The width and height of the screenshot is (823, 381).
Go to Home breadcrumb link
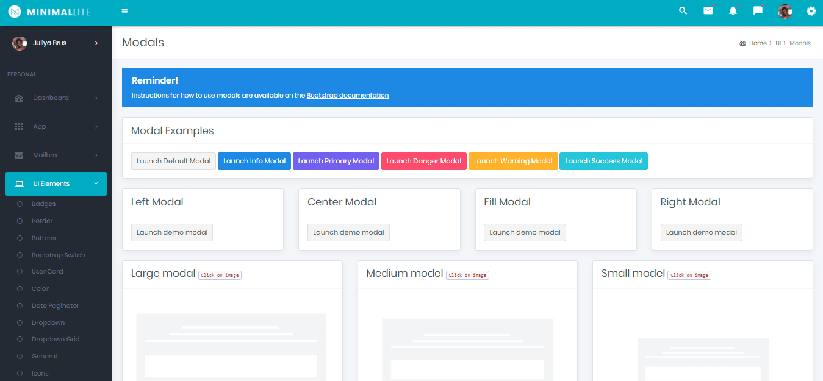click(758, 43)
